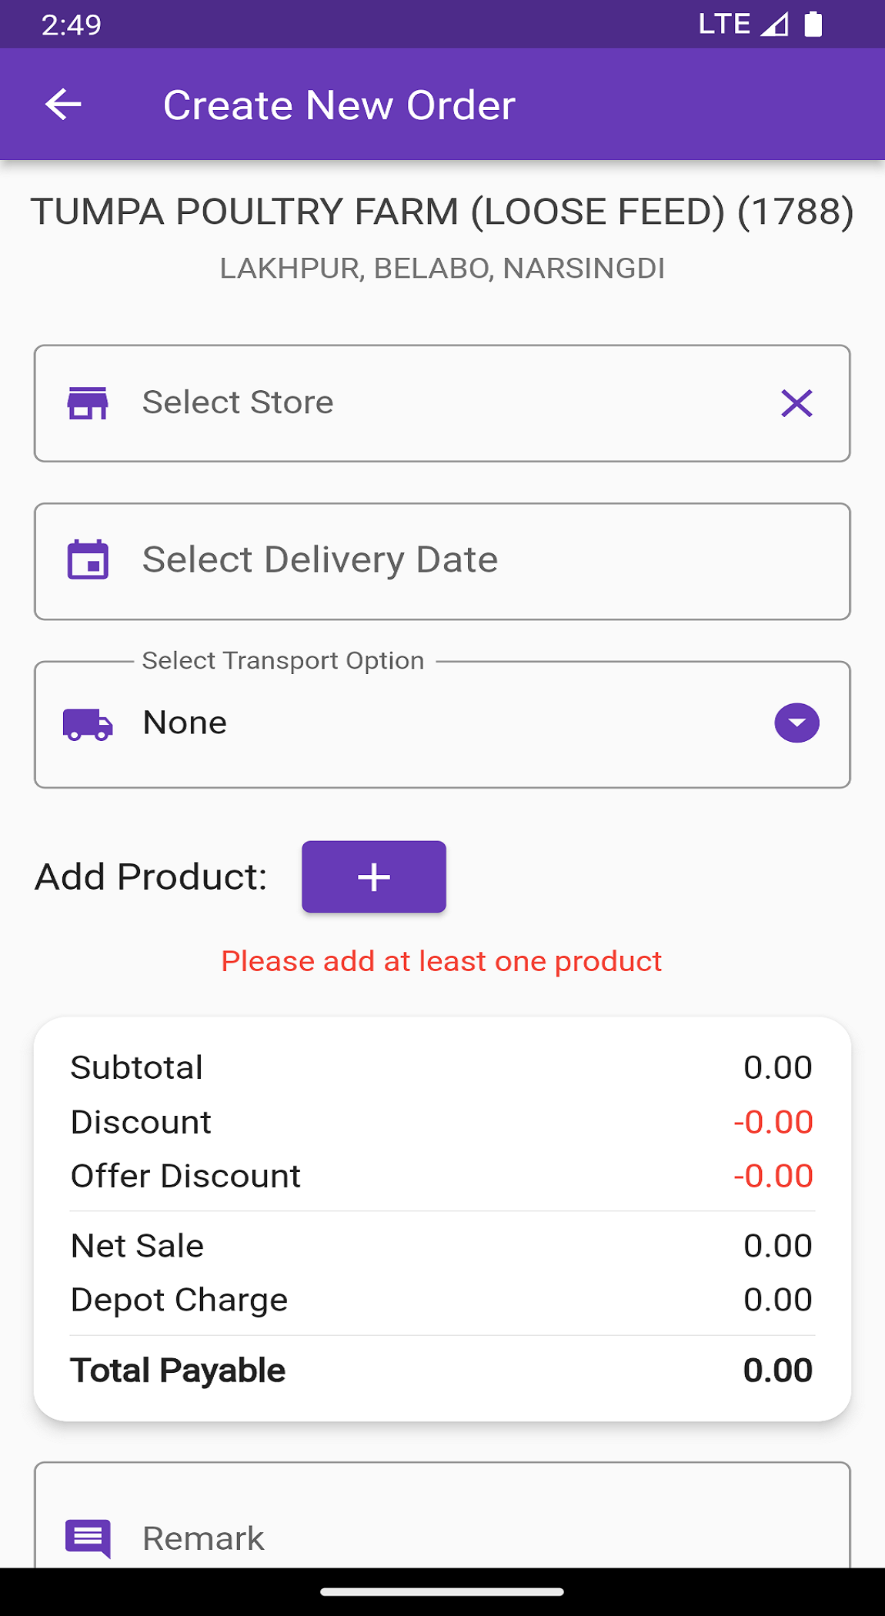Screen dimensions: 885x1616
Task: Tap the calendar icon for delivery date
Action: coord(88,560)
